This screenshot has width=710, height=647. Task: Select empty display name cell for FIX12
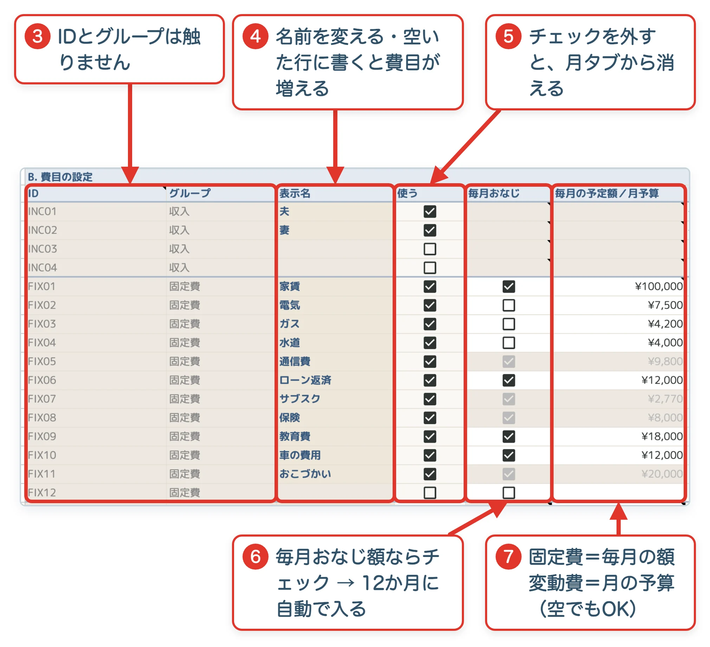click(335, 492)
